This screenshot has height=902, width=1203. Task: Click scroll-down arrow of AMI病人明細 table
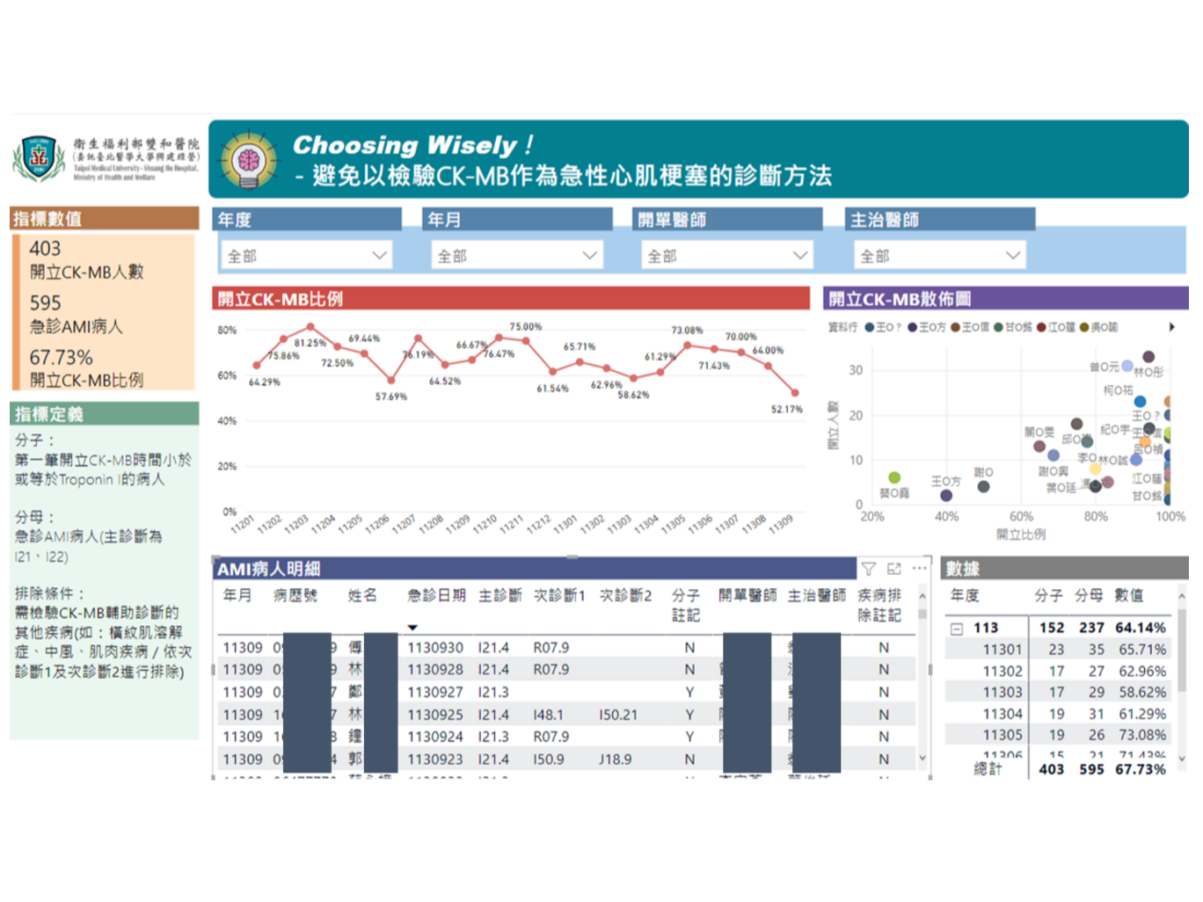pos(922,758)
